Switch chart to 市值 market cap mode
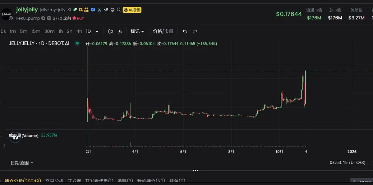The image size is (373, 185). pos(168,31)
